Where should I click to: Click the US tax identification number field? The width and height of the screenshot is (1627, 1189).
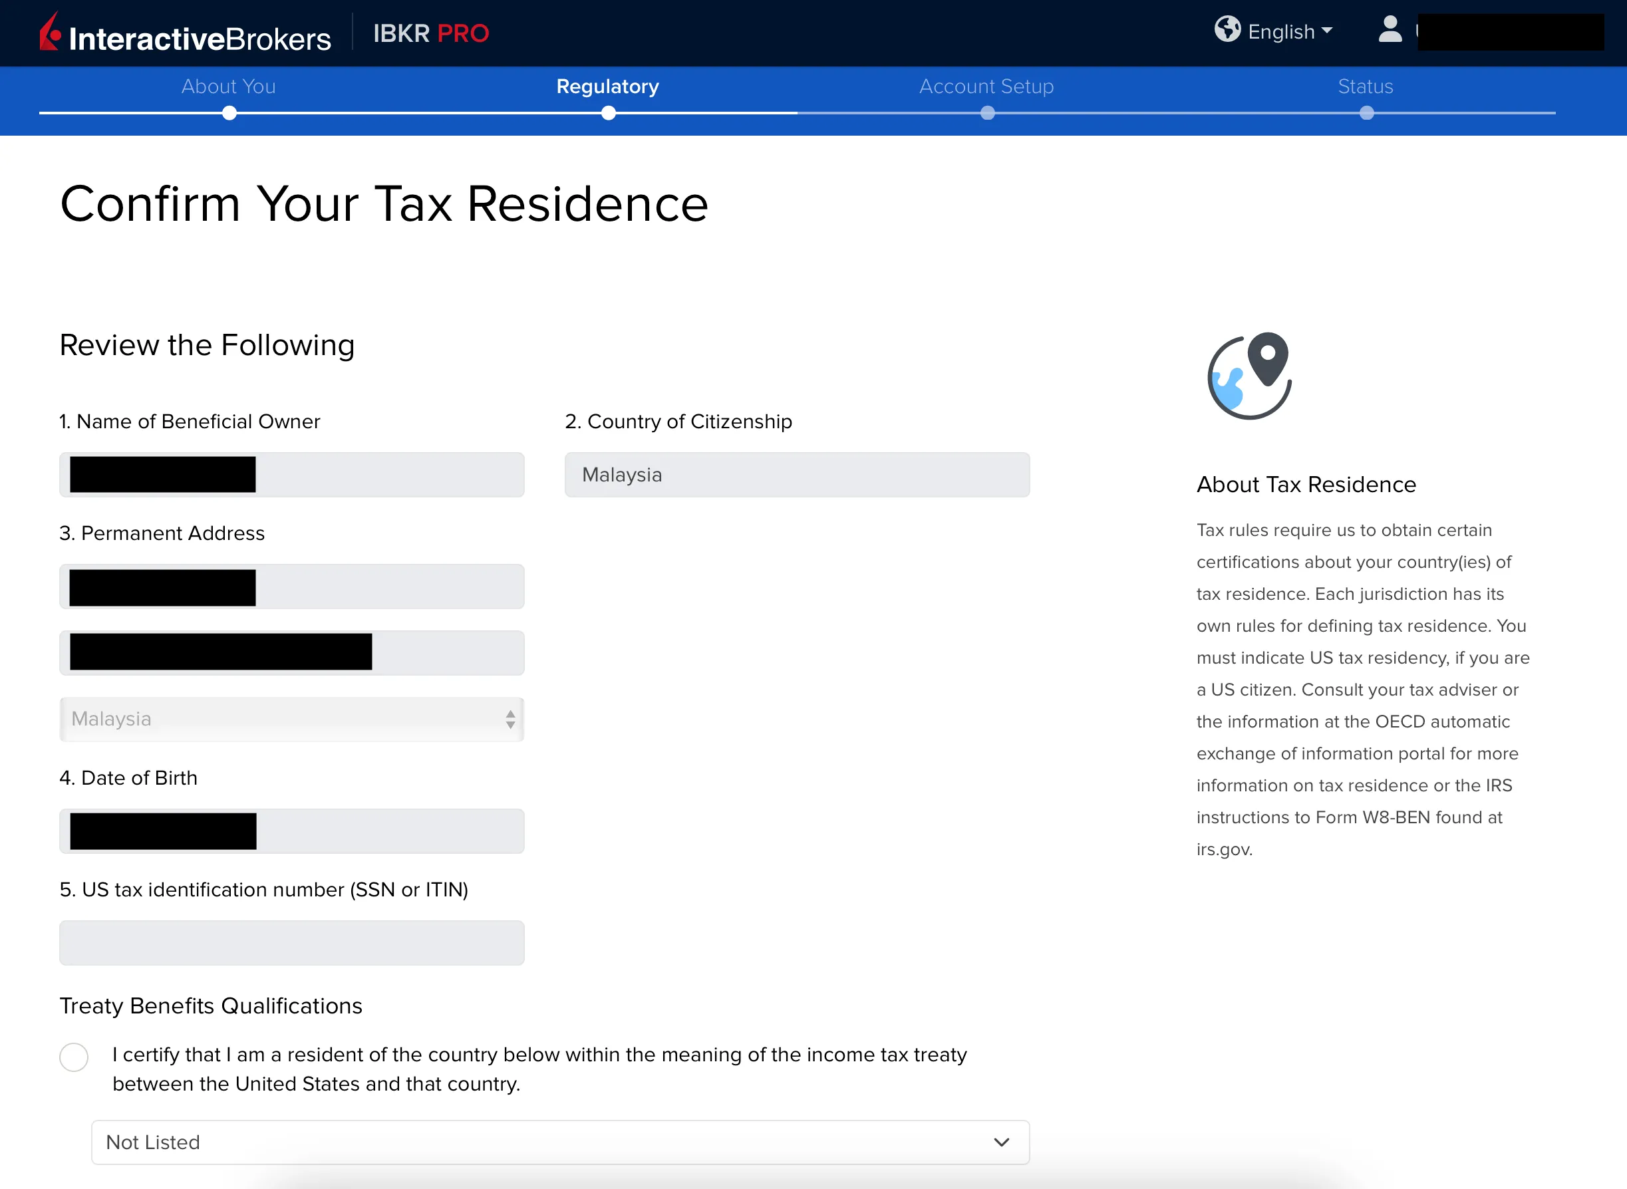coord(291,943)
